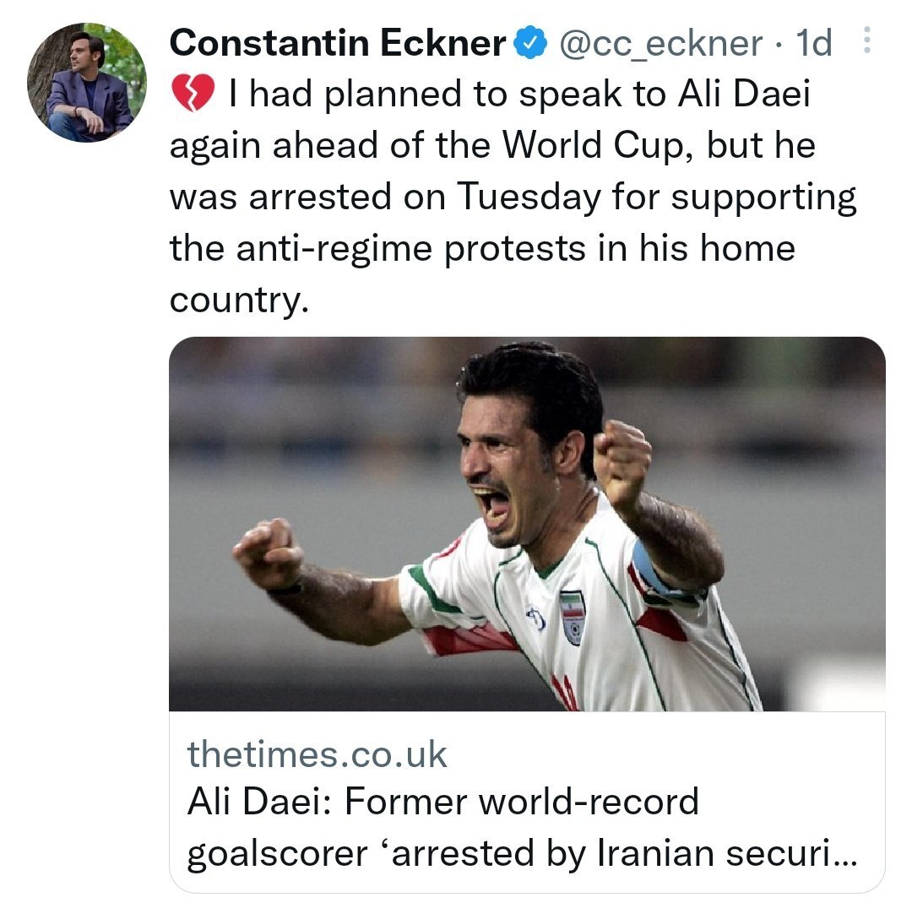Click the truncated 'goalscorer arrested by Iranian' line
The height and width of the screenshot is (908, 912).
pos(521,853)
